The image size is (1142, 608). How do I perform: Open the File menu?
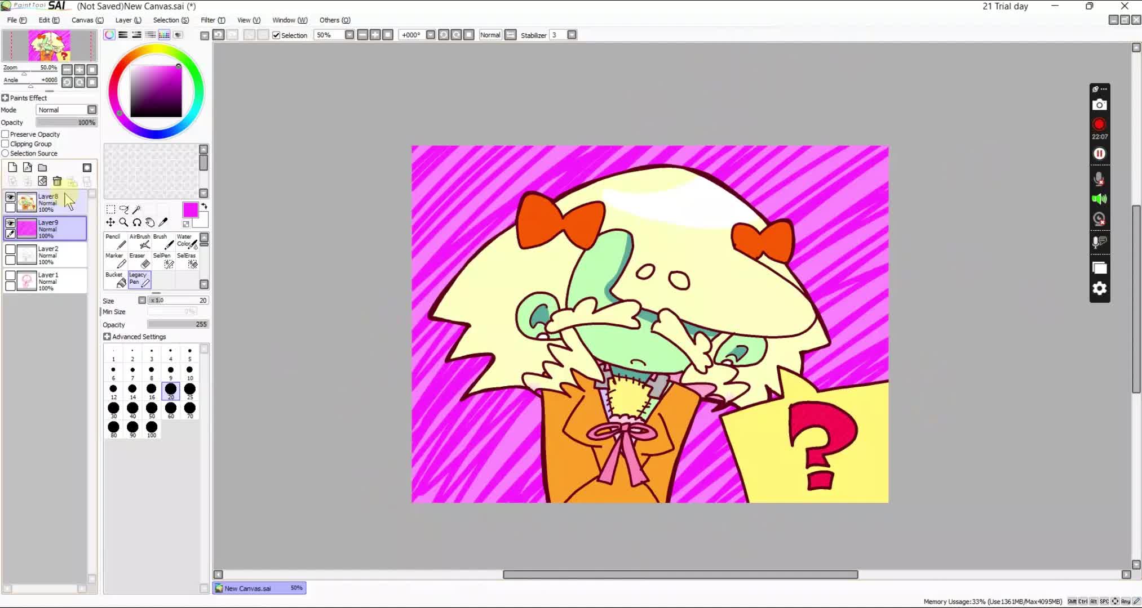(x=16, y=20)
